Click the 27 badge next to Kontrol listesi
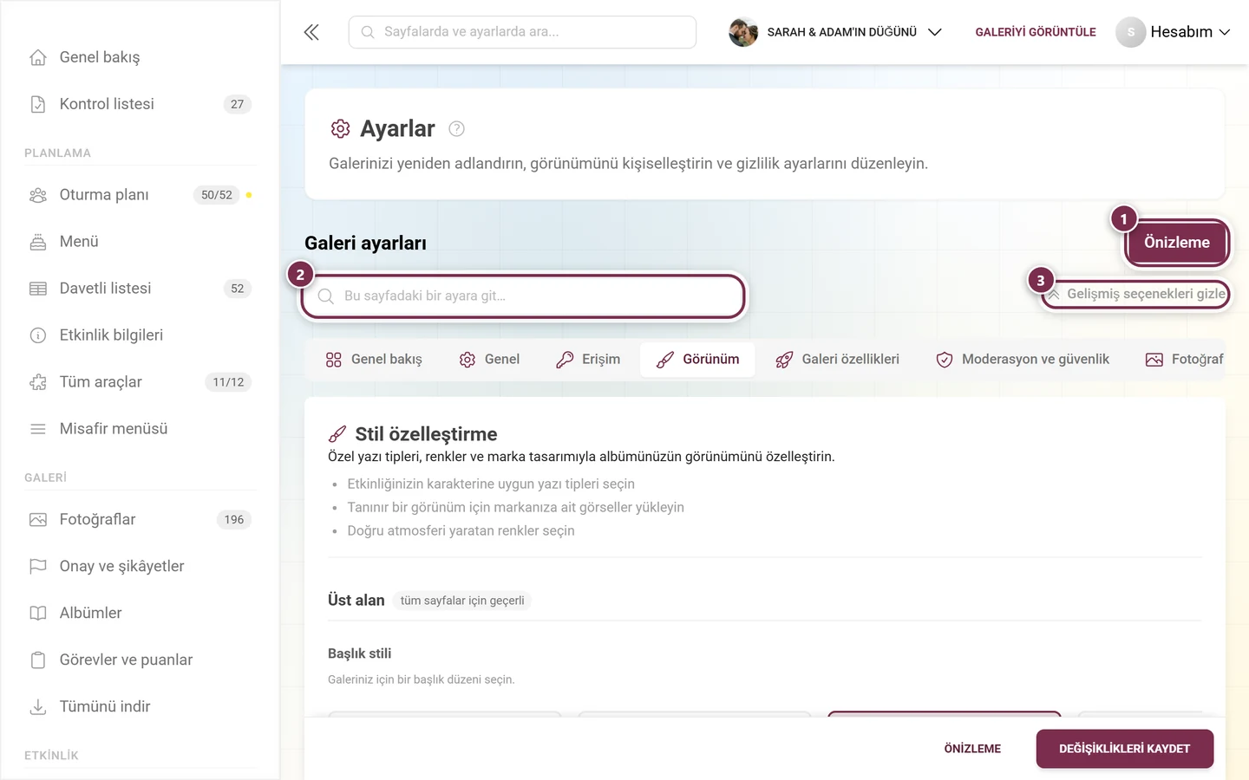1249x780 pixels. pos(238,104)
